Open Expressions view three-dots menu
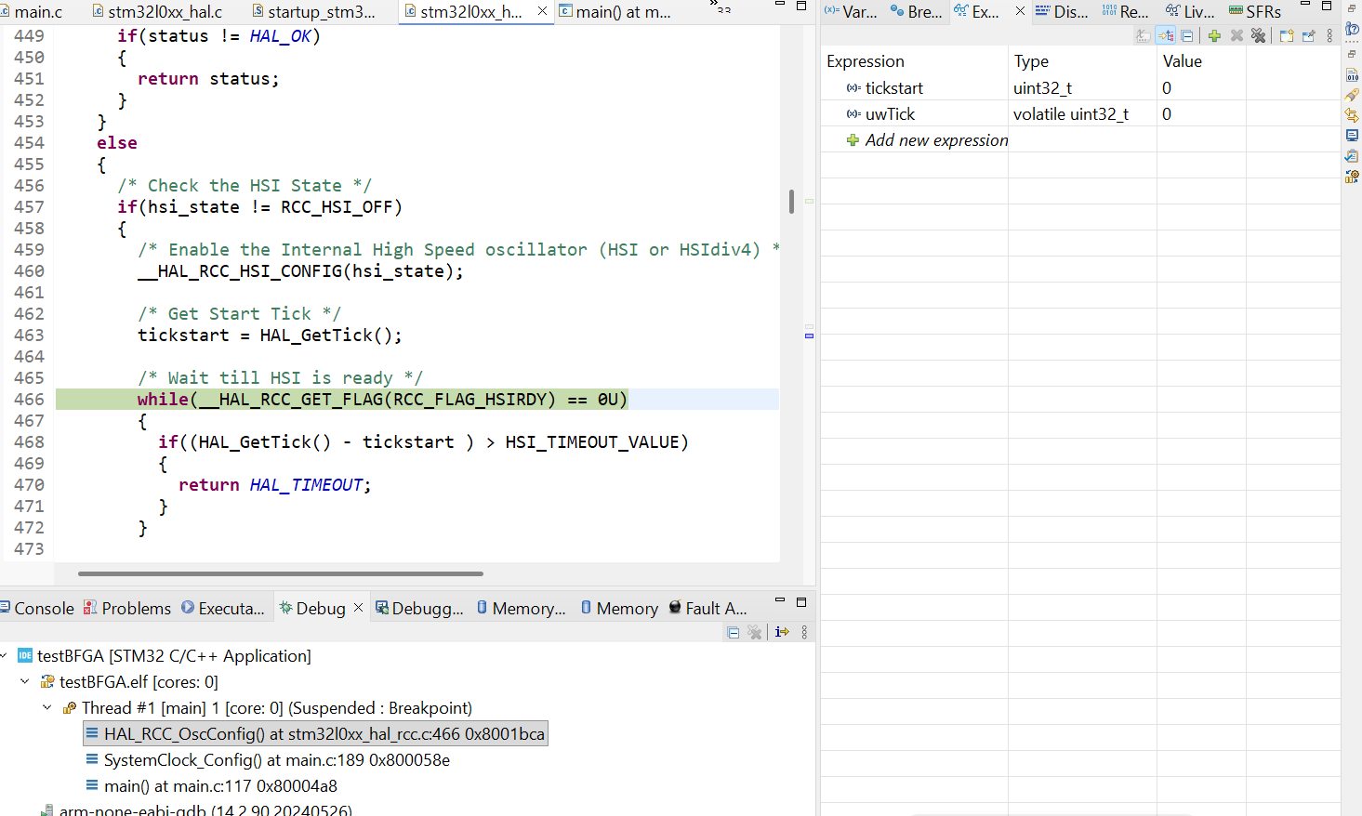 pyautogui.click(x=1329, y=35)
